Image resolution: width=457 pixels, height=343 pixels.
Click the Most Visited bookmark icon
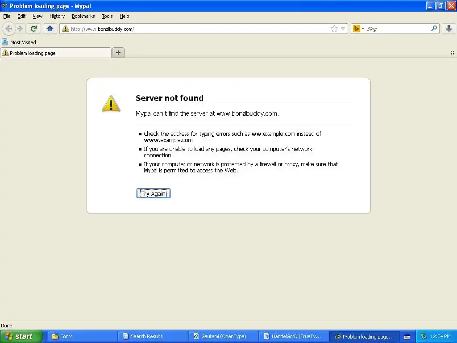pos(4,42)
